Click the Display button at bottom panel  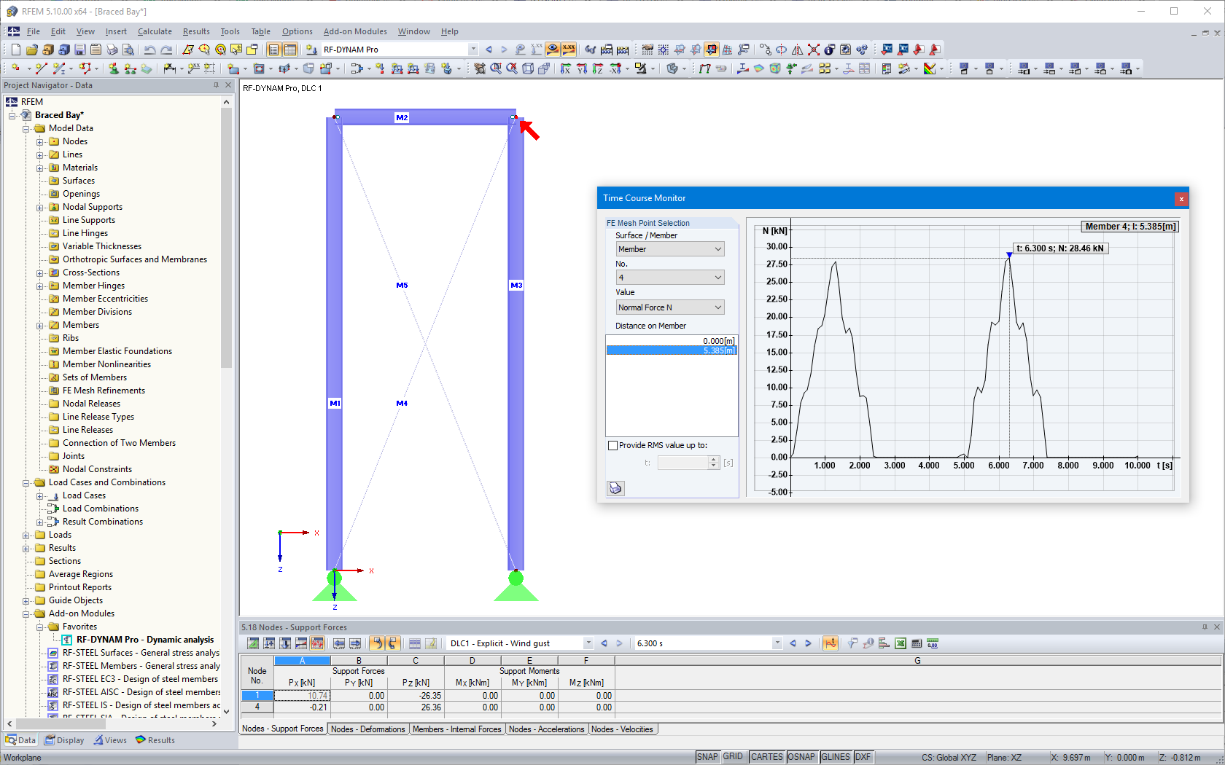click(x=64, y=739)
